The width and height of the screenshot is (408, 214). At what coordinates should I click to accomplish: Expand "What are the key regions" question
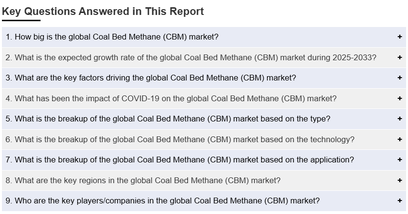tap(143, 180)
